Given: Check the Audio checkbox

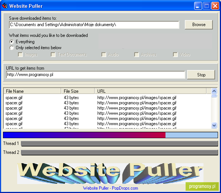Looking at the screenshot, I should pos(104,55).
